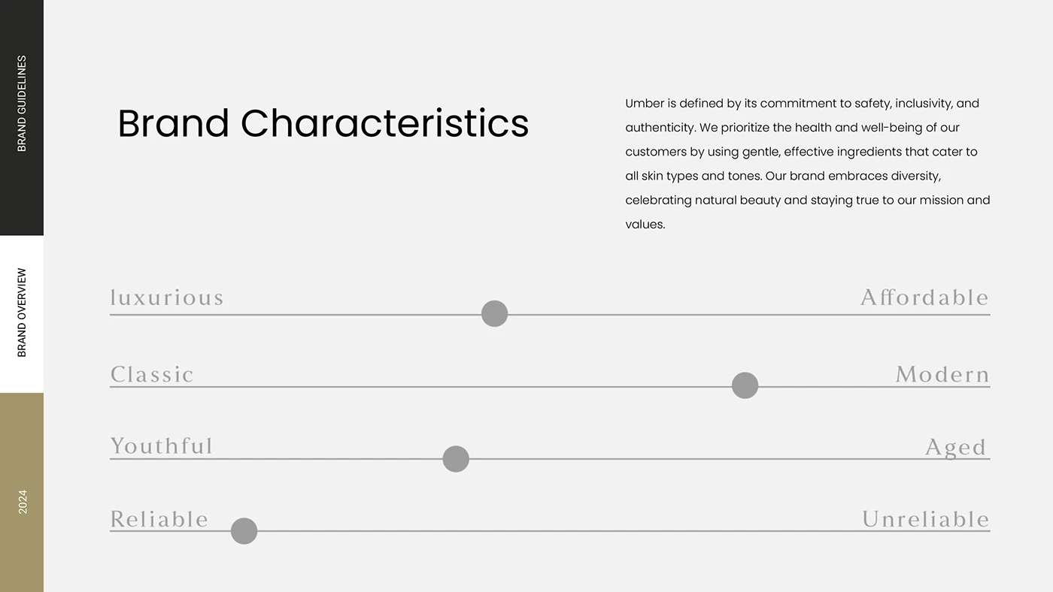Select the 'Unreliable' label
The height and width of the screenshot is (592, 1053).
click(x=925, y=519)
